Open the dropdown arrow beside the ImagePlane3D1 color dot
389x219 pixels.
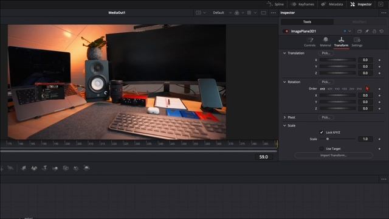[x=350, y=31]
